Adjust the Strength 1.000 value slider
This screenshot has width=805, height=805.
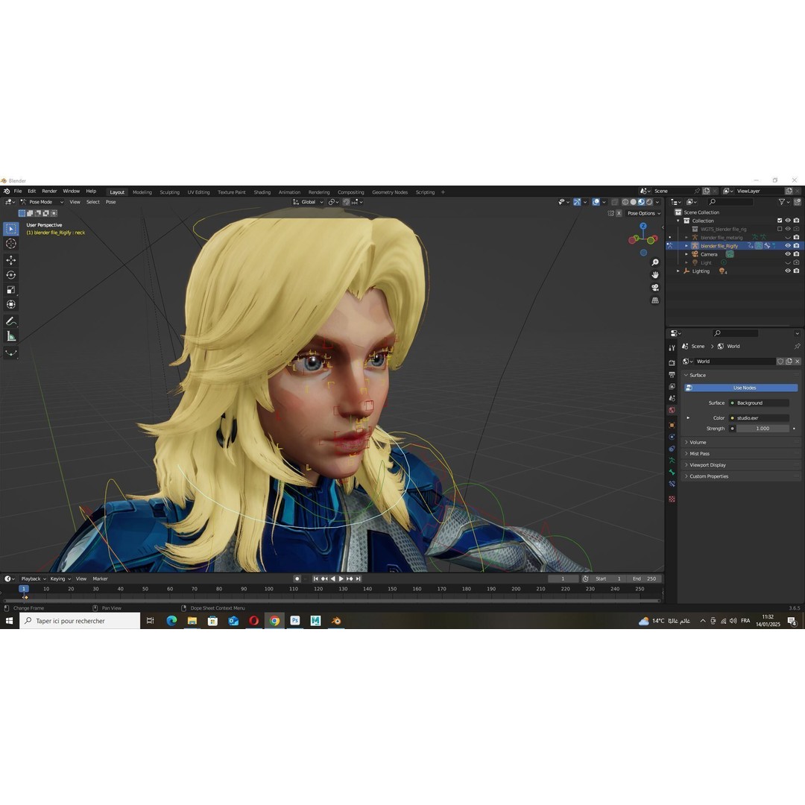[x=763, y=429]
